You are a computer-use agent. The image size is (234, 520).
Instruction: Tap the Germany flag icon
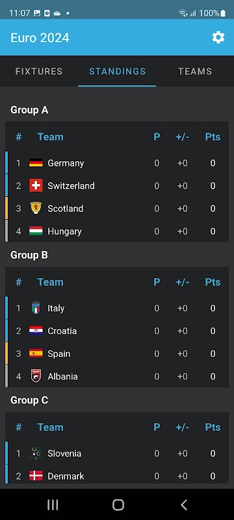coord(36,163)
